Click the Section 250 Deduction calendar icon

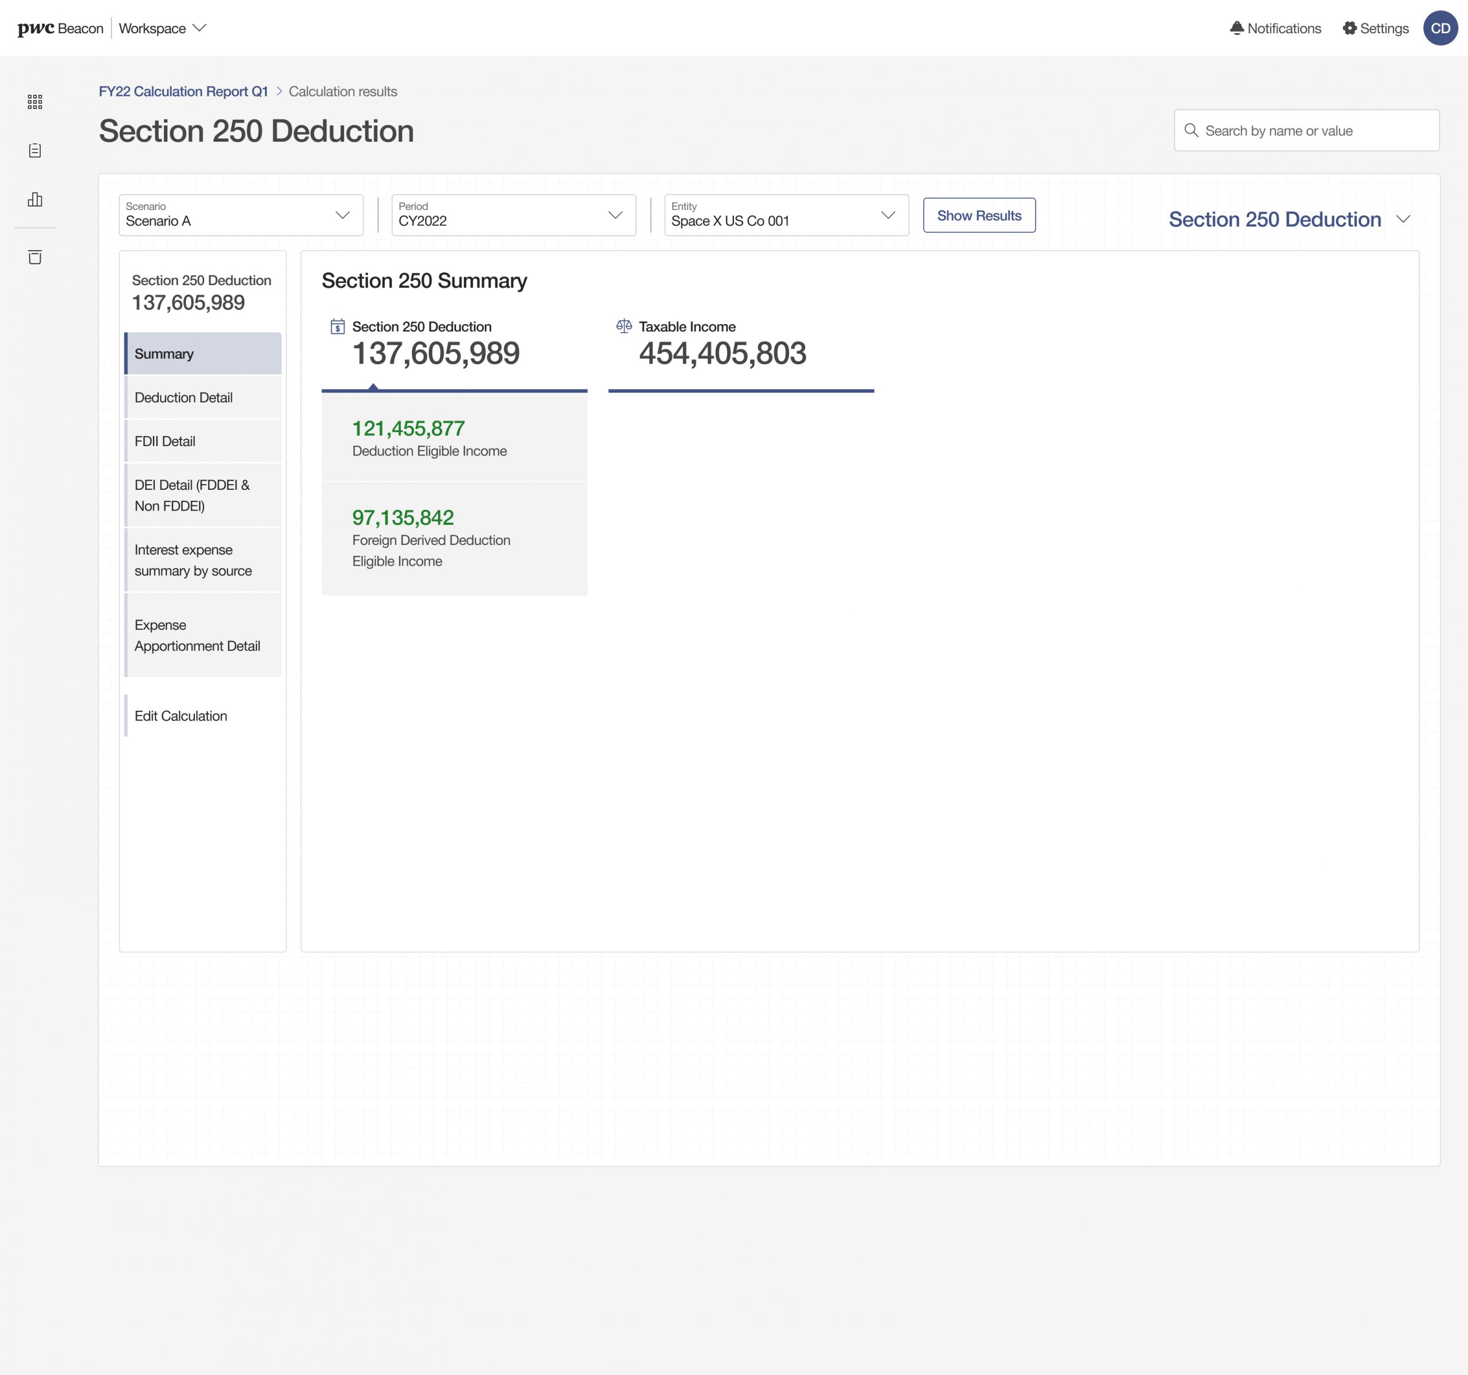pos(337,326)
